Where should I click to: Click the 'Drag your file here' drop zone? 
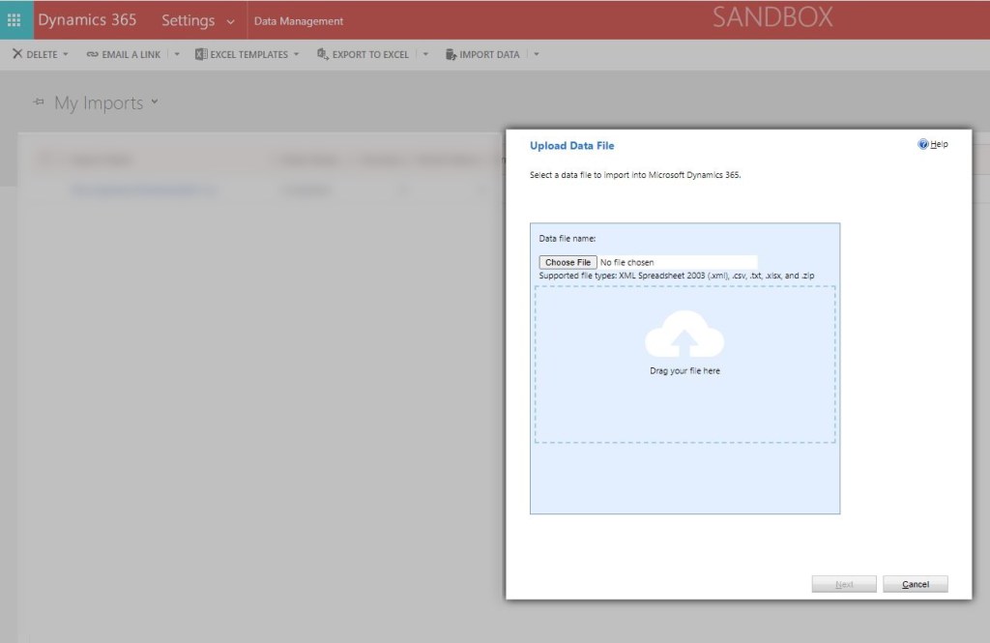tap(684, 406)
